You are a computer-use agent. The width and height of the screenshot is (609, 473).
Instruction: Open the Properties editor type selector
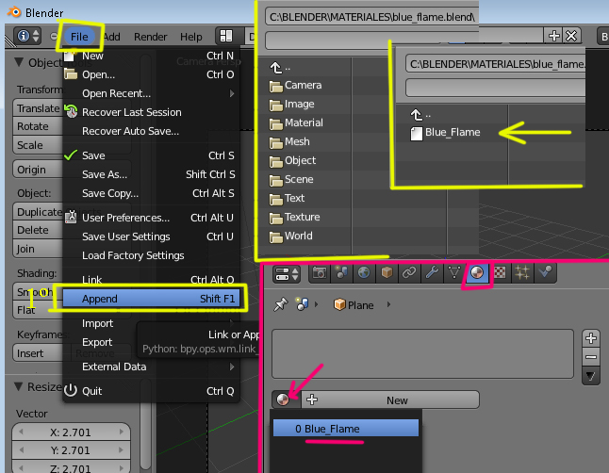(287, 274)
